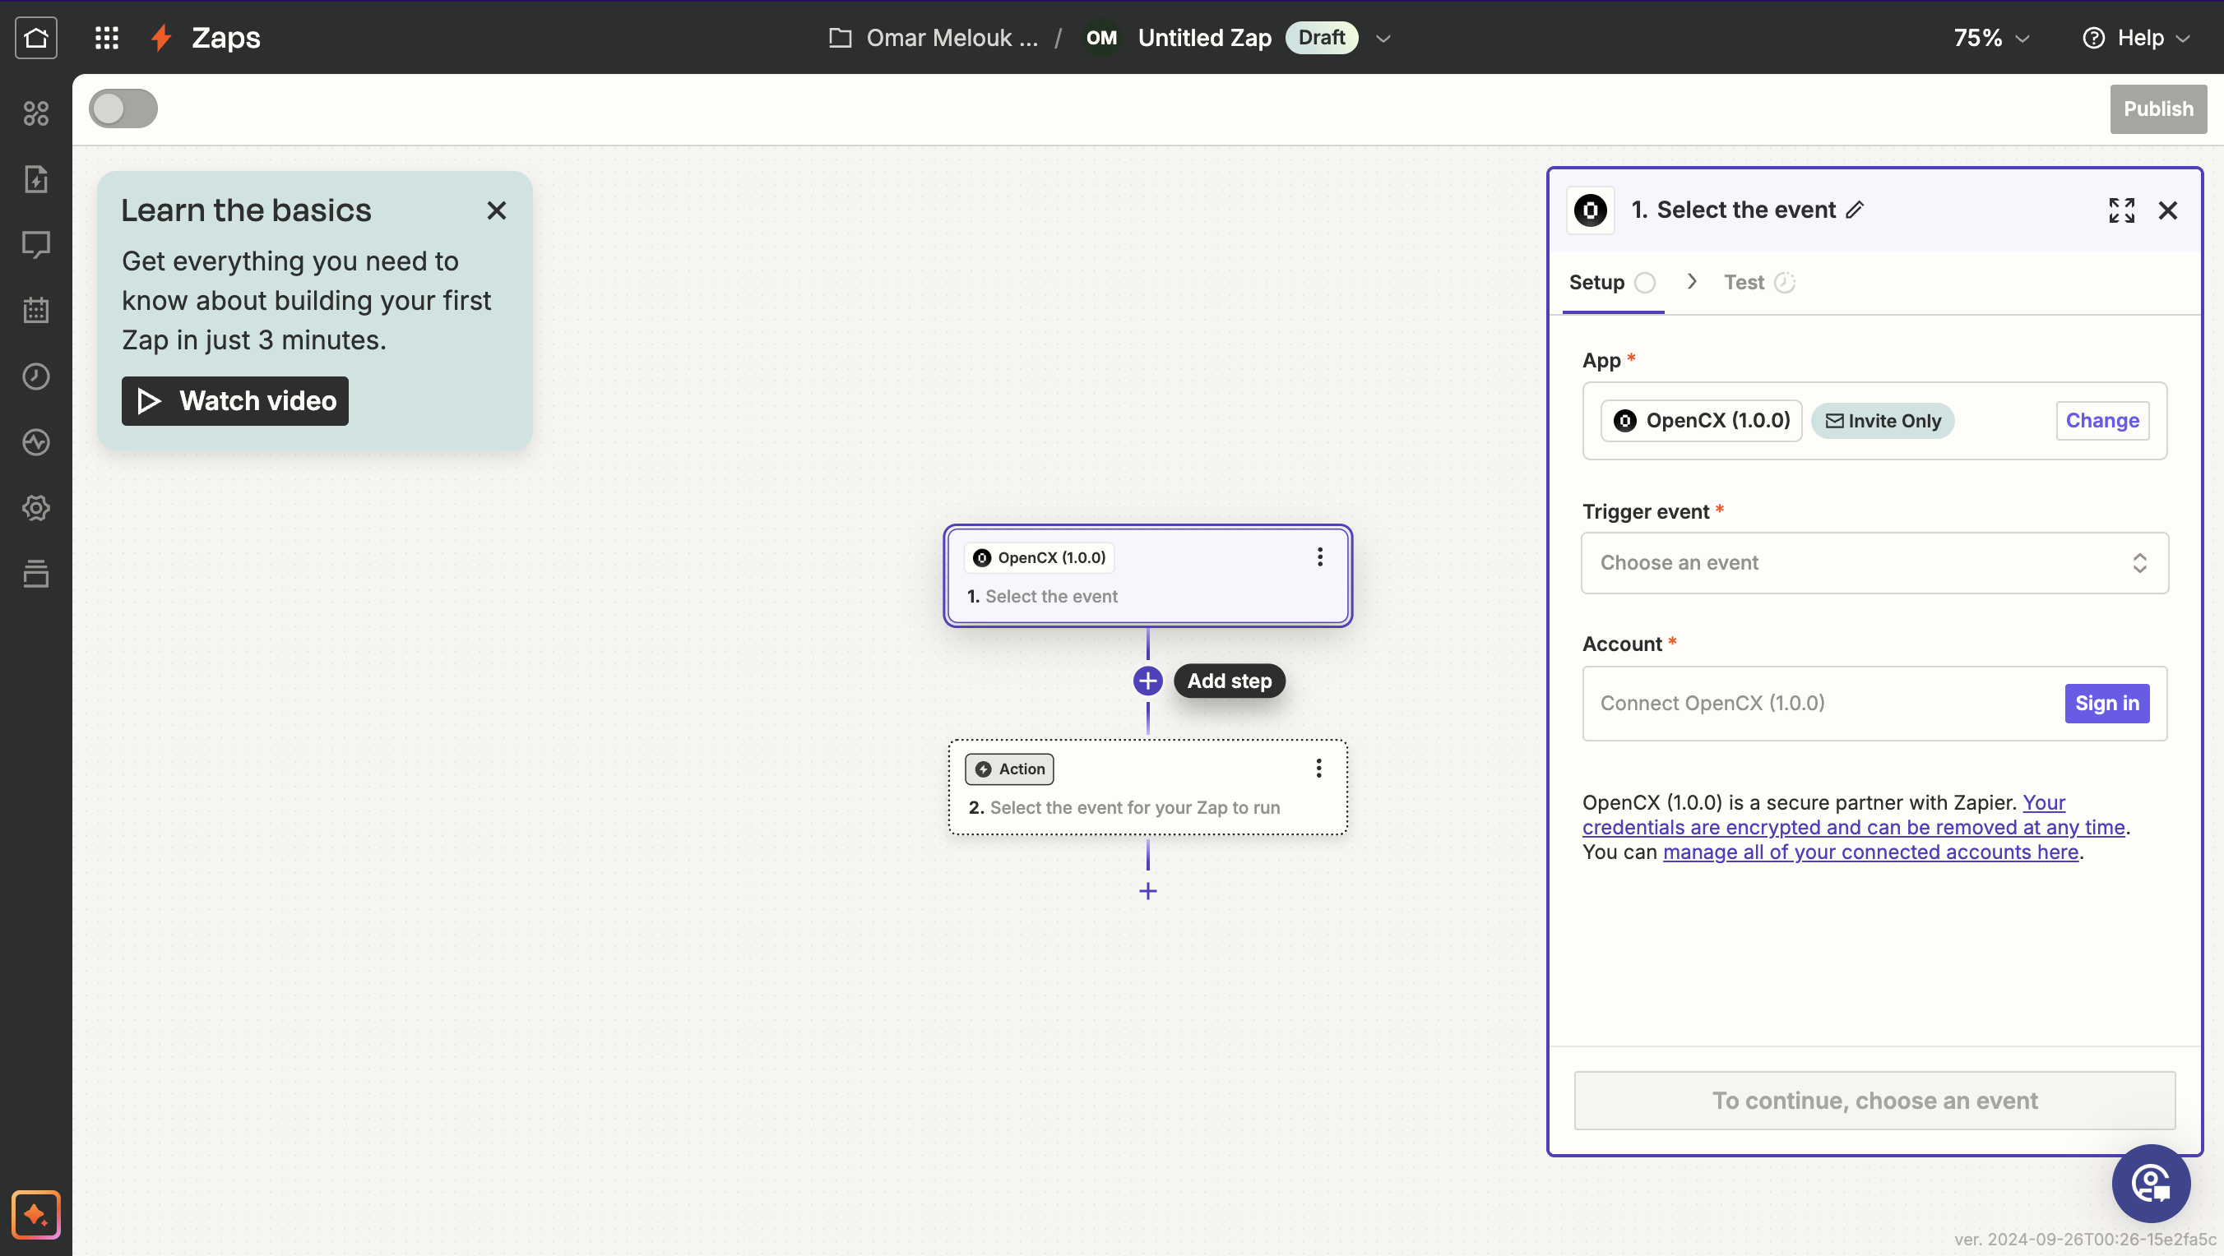The width and height of the screenshot is (2224, 1256).
Task: Click pencil icon to rename the step
Action: click(x=1855, y=210)
